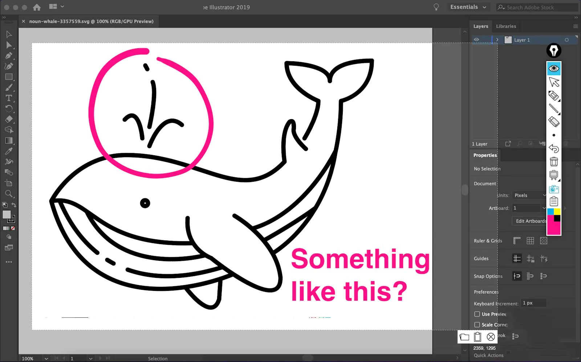
Task: Click the default fill and stroke icon
Action: 5,205
